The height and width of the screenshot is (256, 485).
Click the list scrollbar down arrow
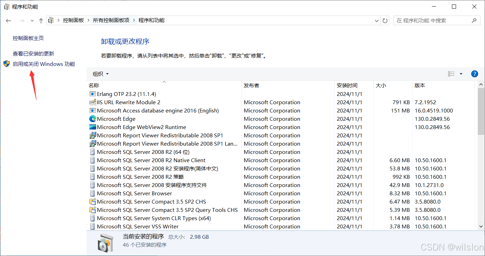(481, 226)
